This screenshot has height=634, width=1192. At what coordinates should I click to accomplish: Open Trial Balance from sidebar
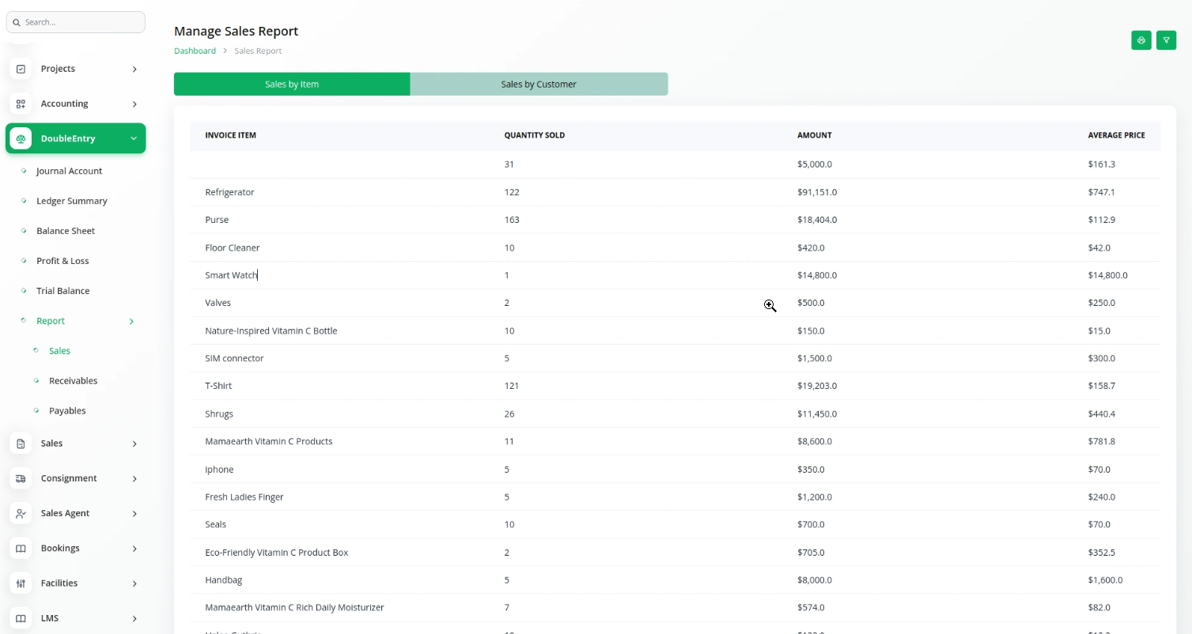63,291
